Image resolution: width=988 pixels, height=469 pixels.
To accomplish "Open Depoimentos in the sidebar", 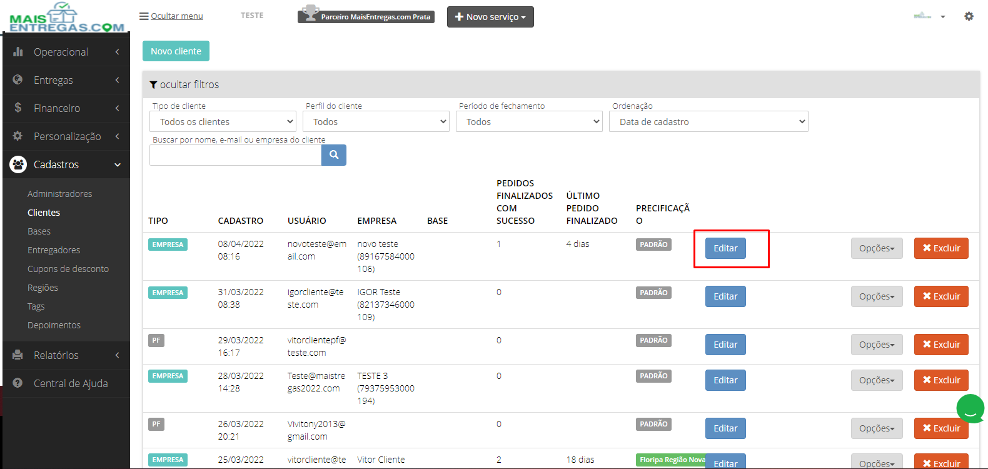I will pyautogui.click(x=54, y=325).
